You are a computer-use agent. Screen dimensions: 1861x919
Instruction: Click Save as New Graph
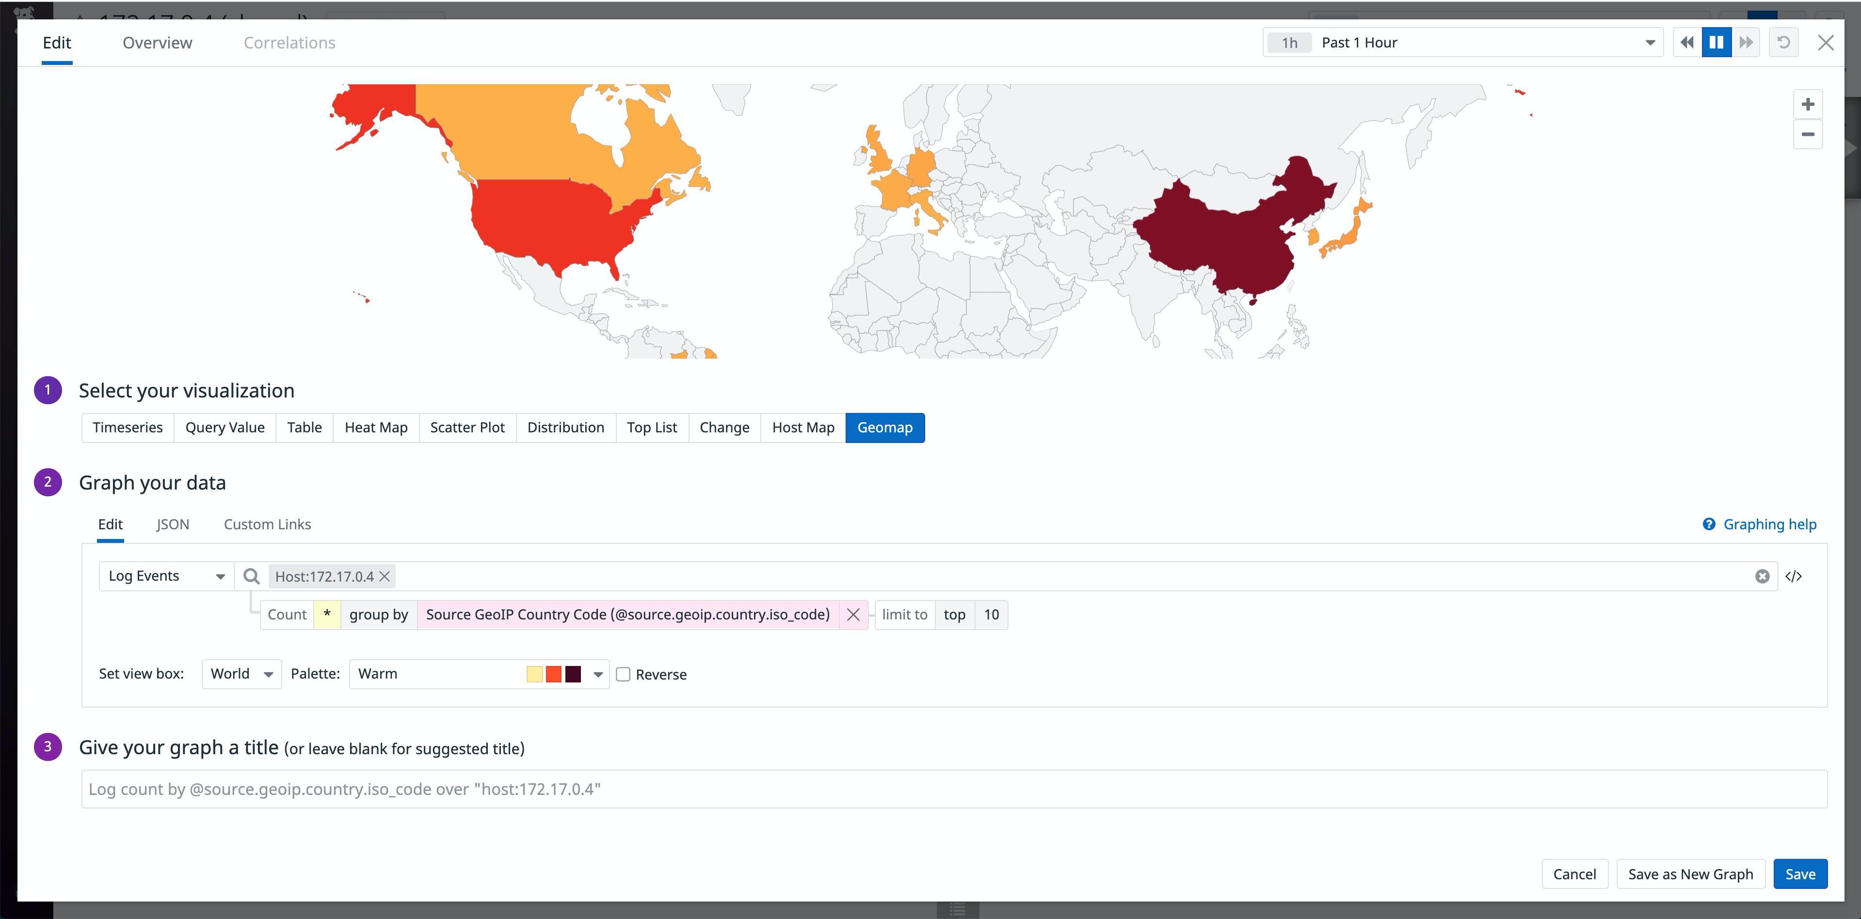pyautogui.click(x=1690, y=873)
